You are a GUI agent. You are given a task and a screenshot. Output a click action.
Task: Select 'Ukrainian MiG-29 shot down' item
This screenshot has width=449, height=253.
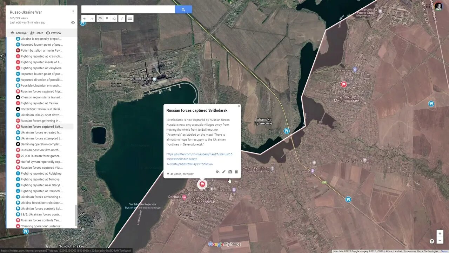click(41, 115)
